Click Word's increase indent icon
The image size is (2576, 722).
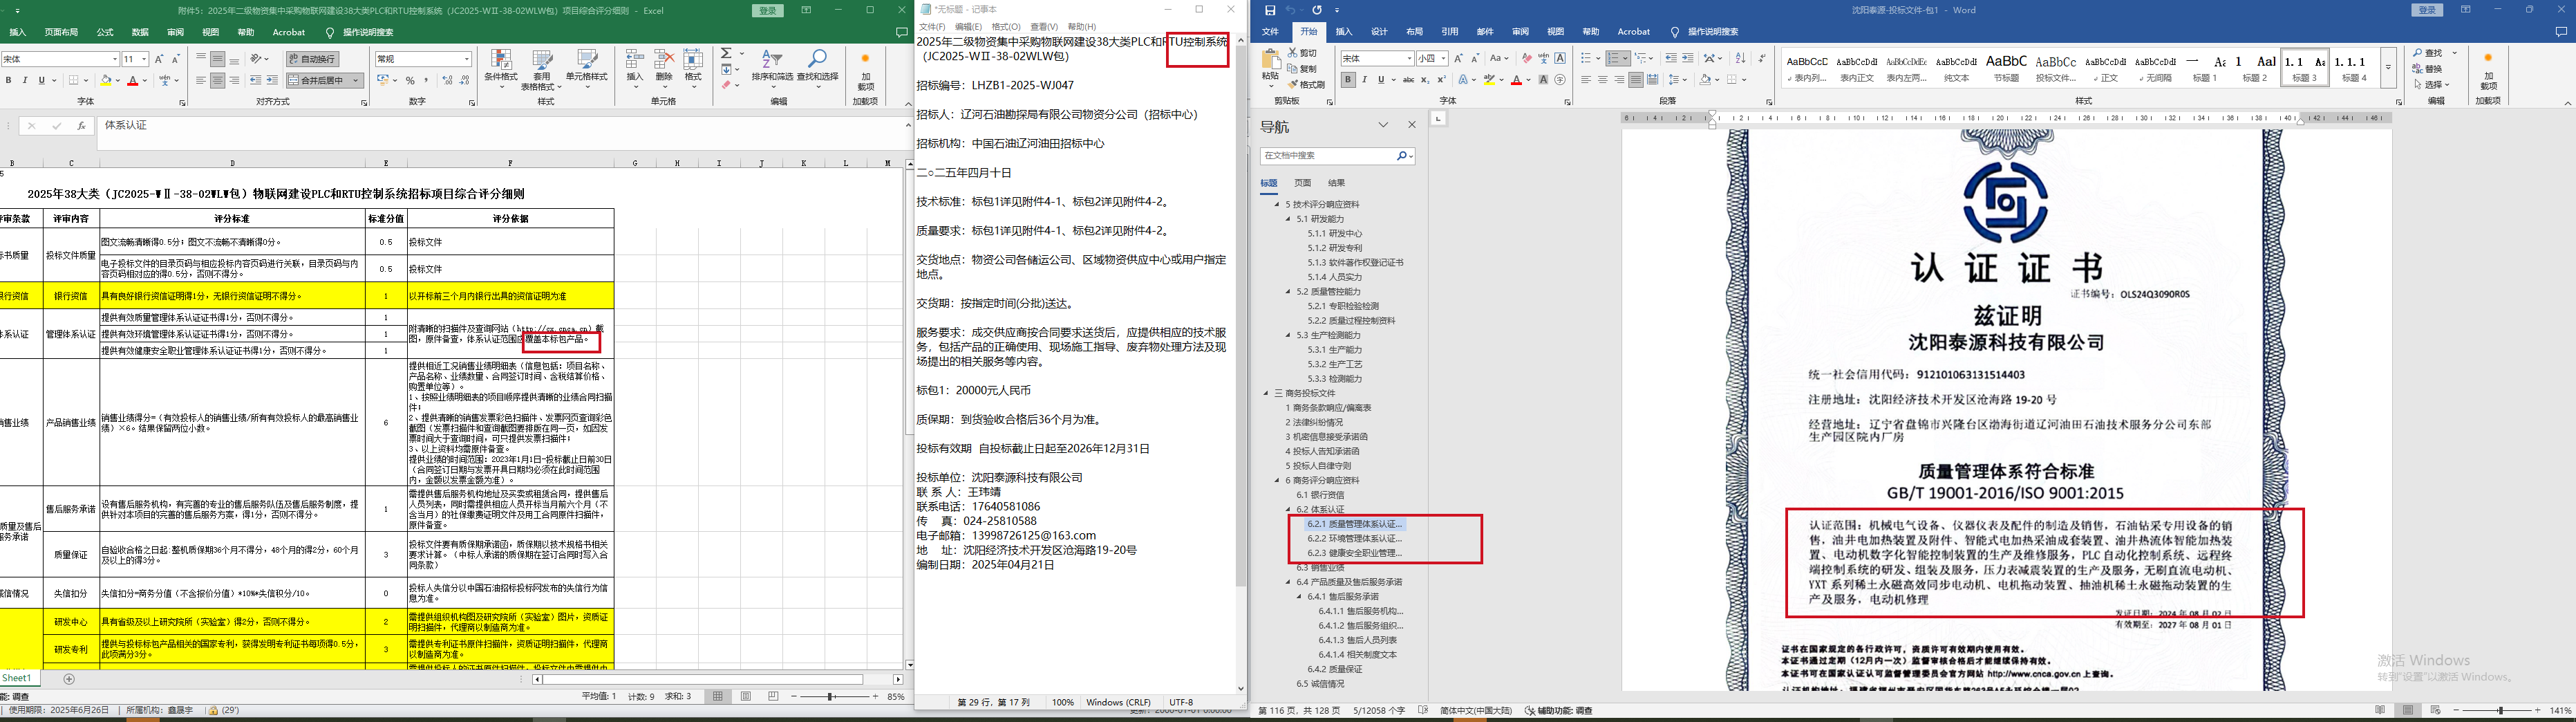pyautogui.click(x=1688, y=58)
